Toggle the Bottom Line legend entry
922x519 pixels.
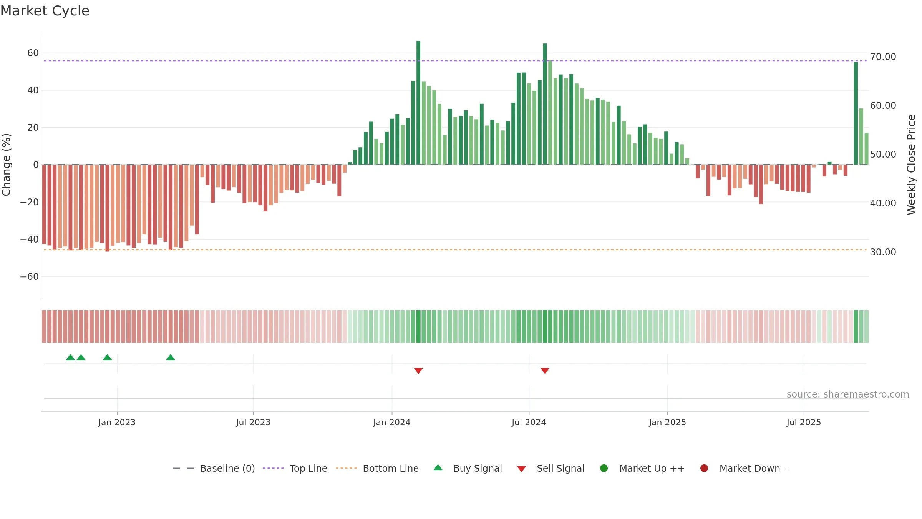377,469
